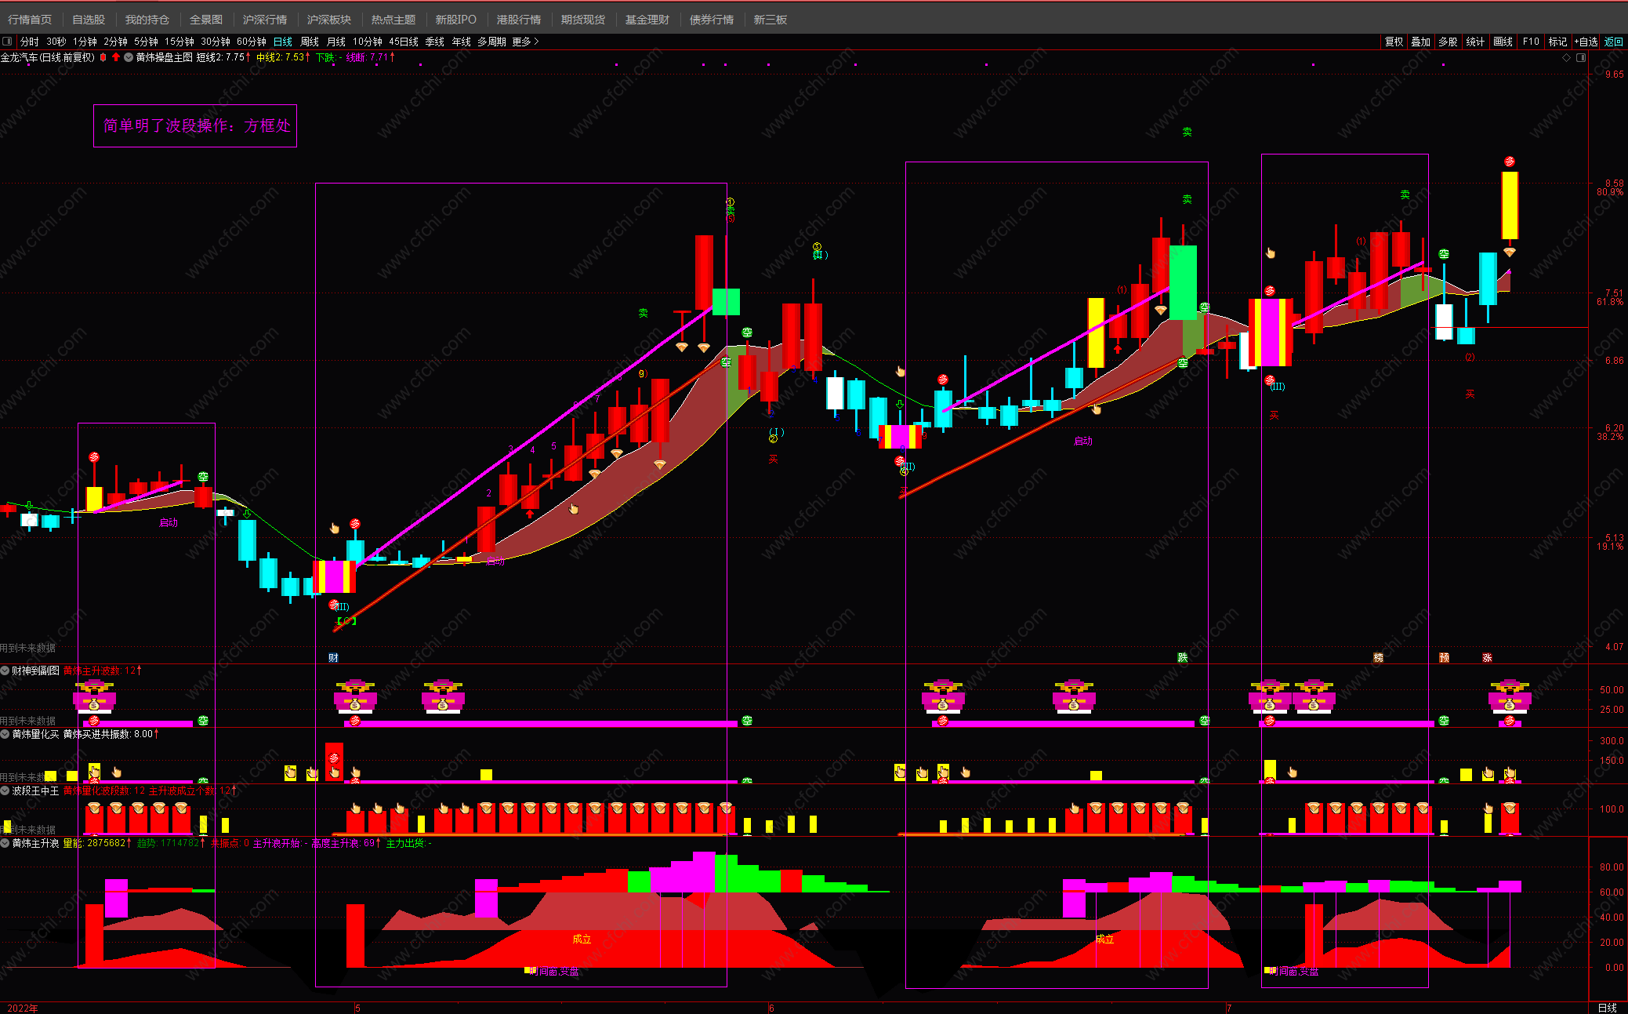The width and height of the screenshot is (1628, 1014).
Task: Expand the 黄炜主升浪 panel menu circle
Action: 5,843
